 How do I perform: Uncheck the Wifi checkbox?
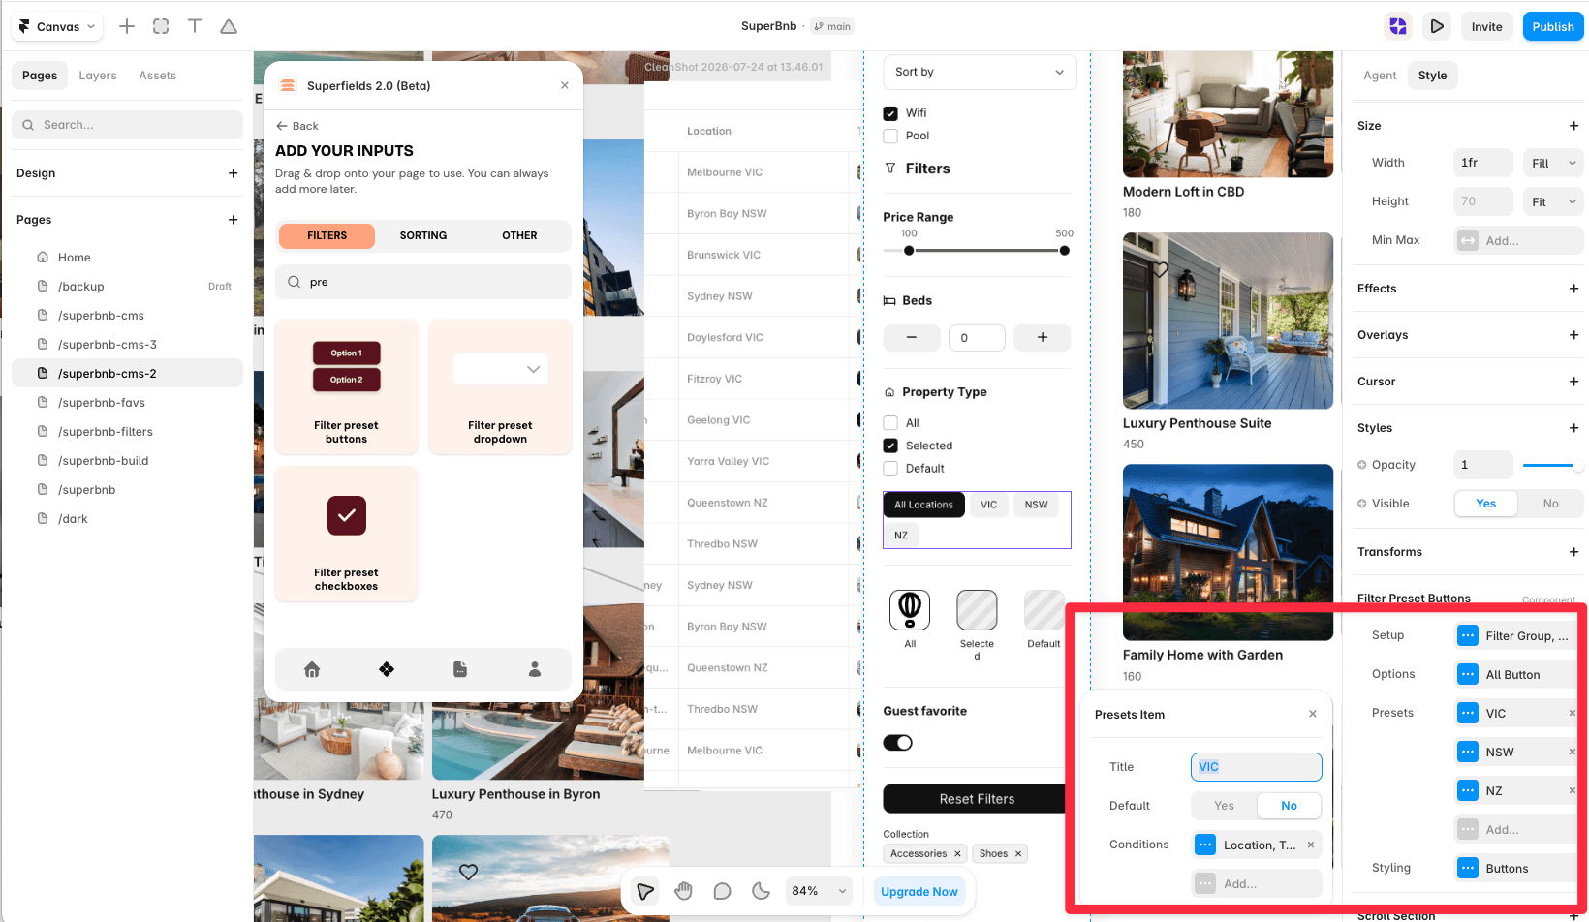pos(890,113)
